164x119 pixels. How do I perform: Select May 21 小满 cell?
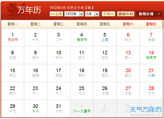pyautogui.click(x=151, y=73)
